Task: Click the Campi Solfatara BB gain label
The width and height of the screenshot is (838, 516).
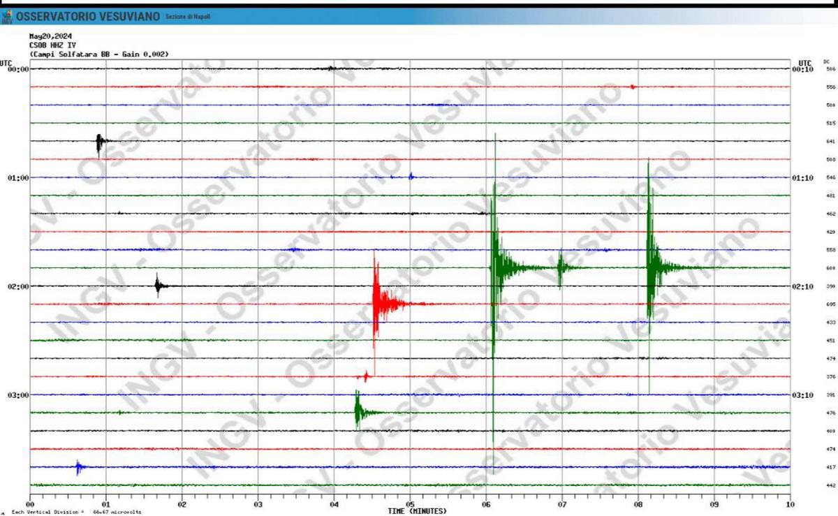Action: pos(98,54)
